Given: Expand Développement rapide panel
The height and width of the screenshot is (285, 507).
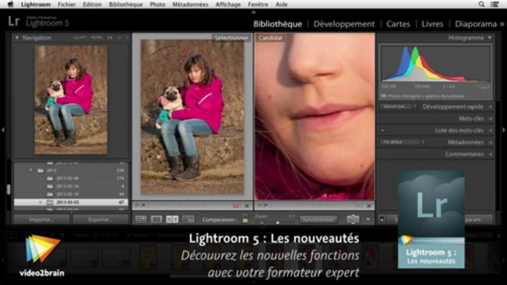Looking at the screenshot, I should [x=490, y=106].
